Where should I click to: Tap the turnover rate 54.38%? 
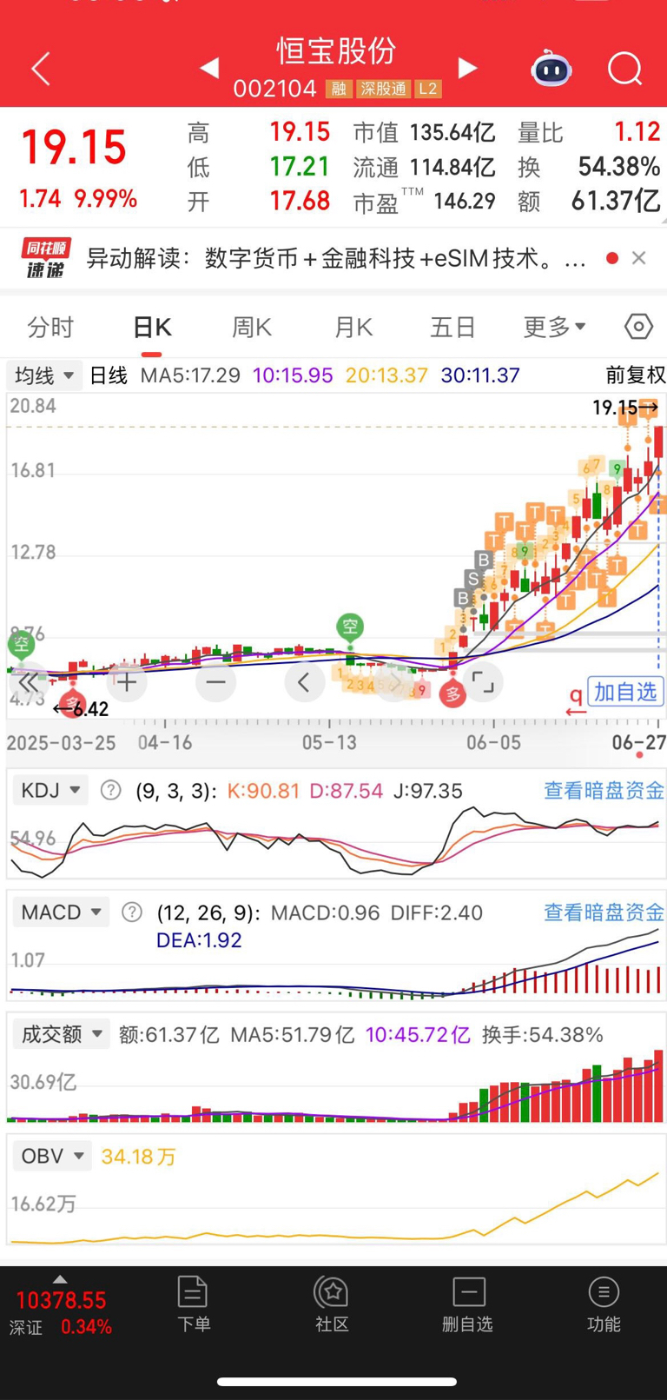[x=619, y=167]
